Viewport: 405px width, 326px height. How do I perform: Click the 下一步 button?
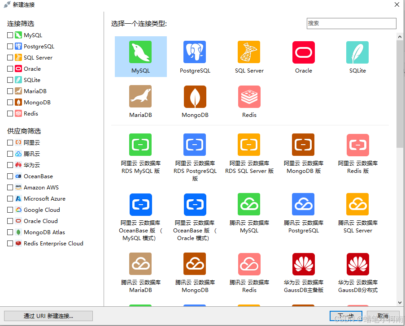click(x=346, y=316)
